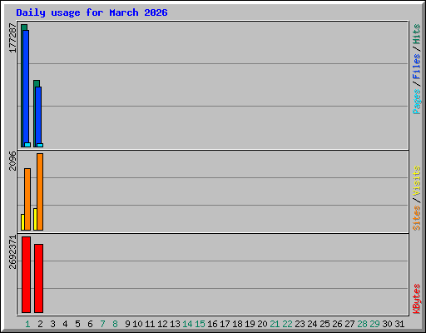Click green day 22 on the x-axis
This screenshot has height=333, width=426.
click(287, 324)
